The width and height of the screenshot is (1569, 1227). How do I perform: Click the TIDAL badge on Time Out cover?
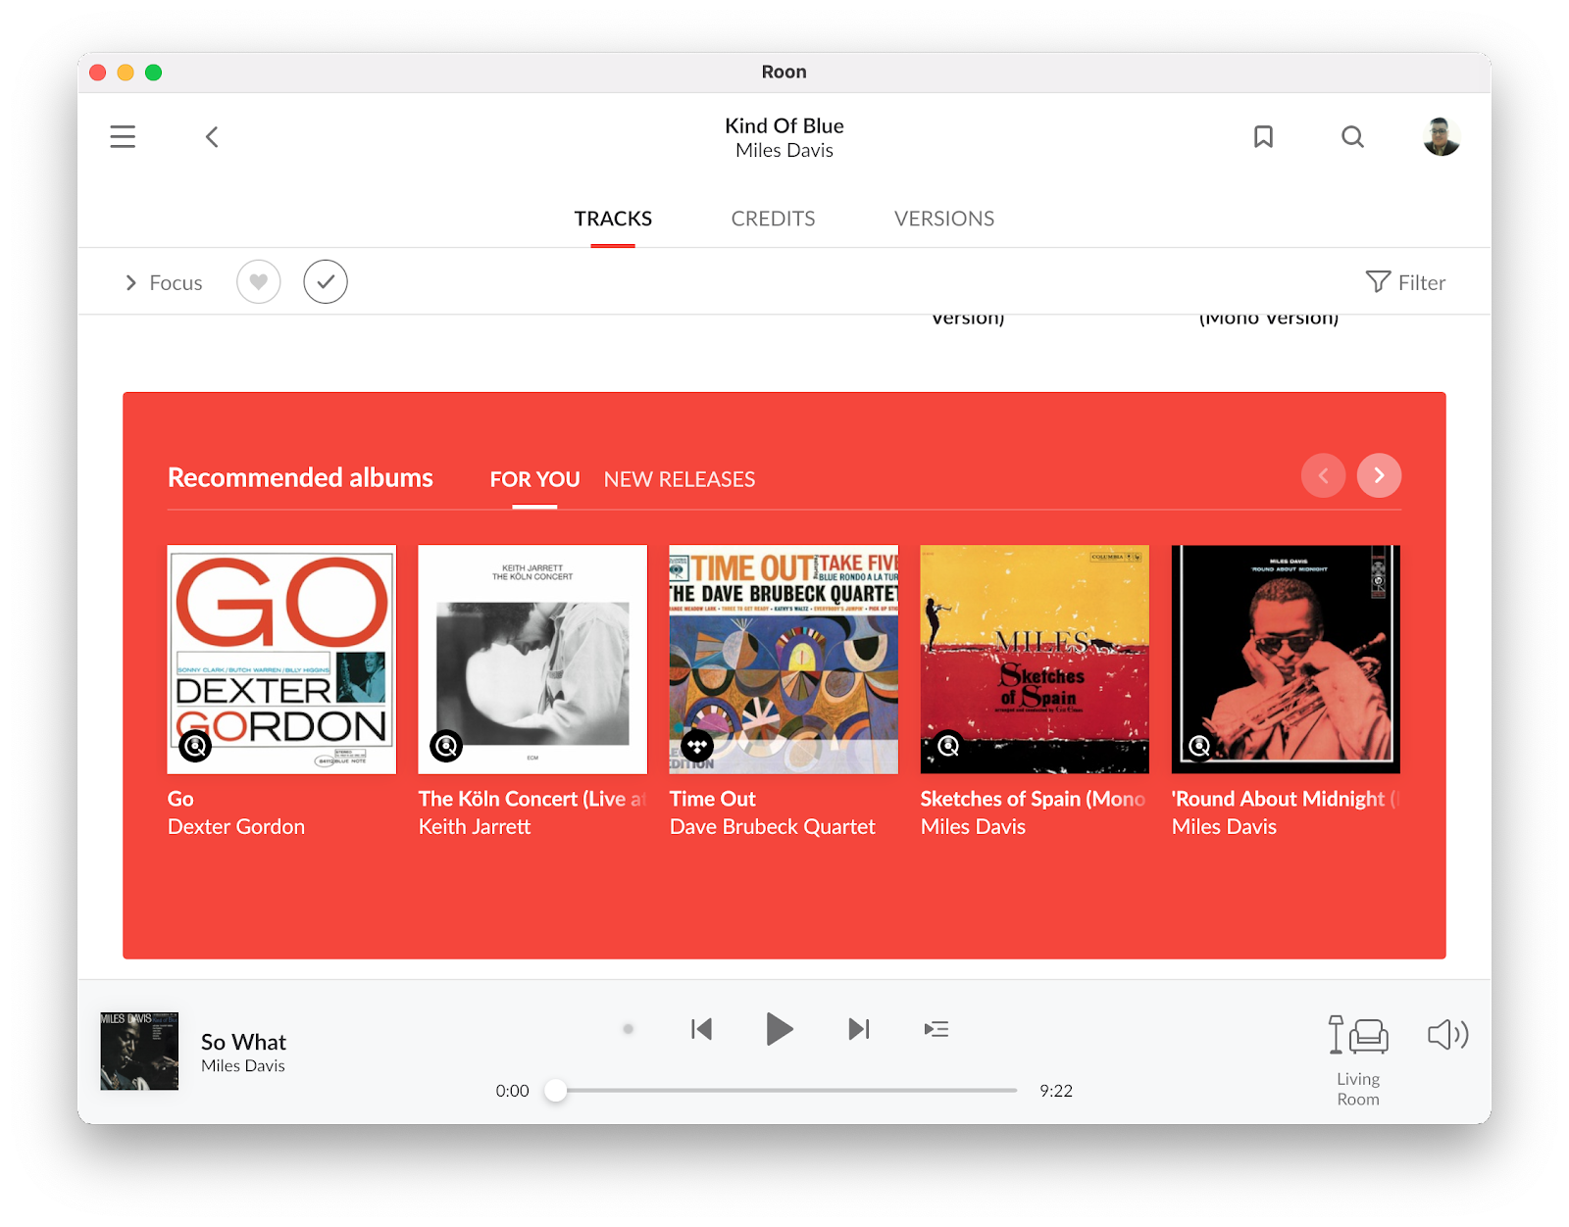point(697,746)
